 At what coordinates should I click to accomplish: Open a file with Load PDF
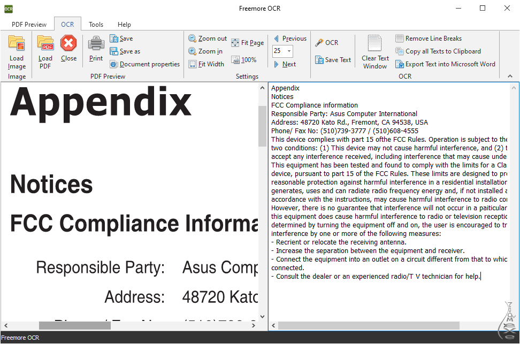(x=45, y=52)
